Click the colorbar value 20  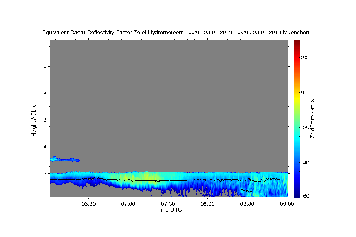click(304, 57)
